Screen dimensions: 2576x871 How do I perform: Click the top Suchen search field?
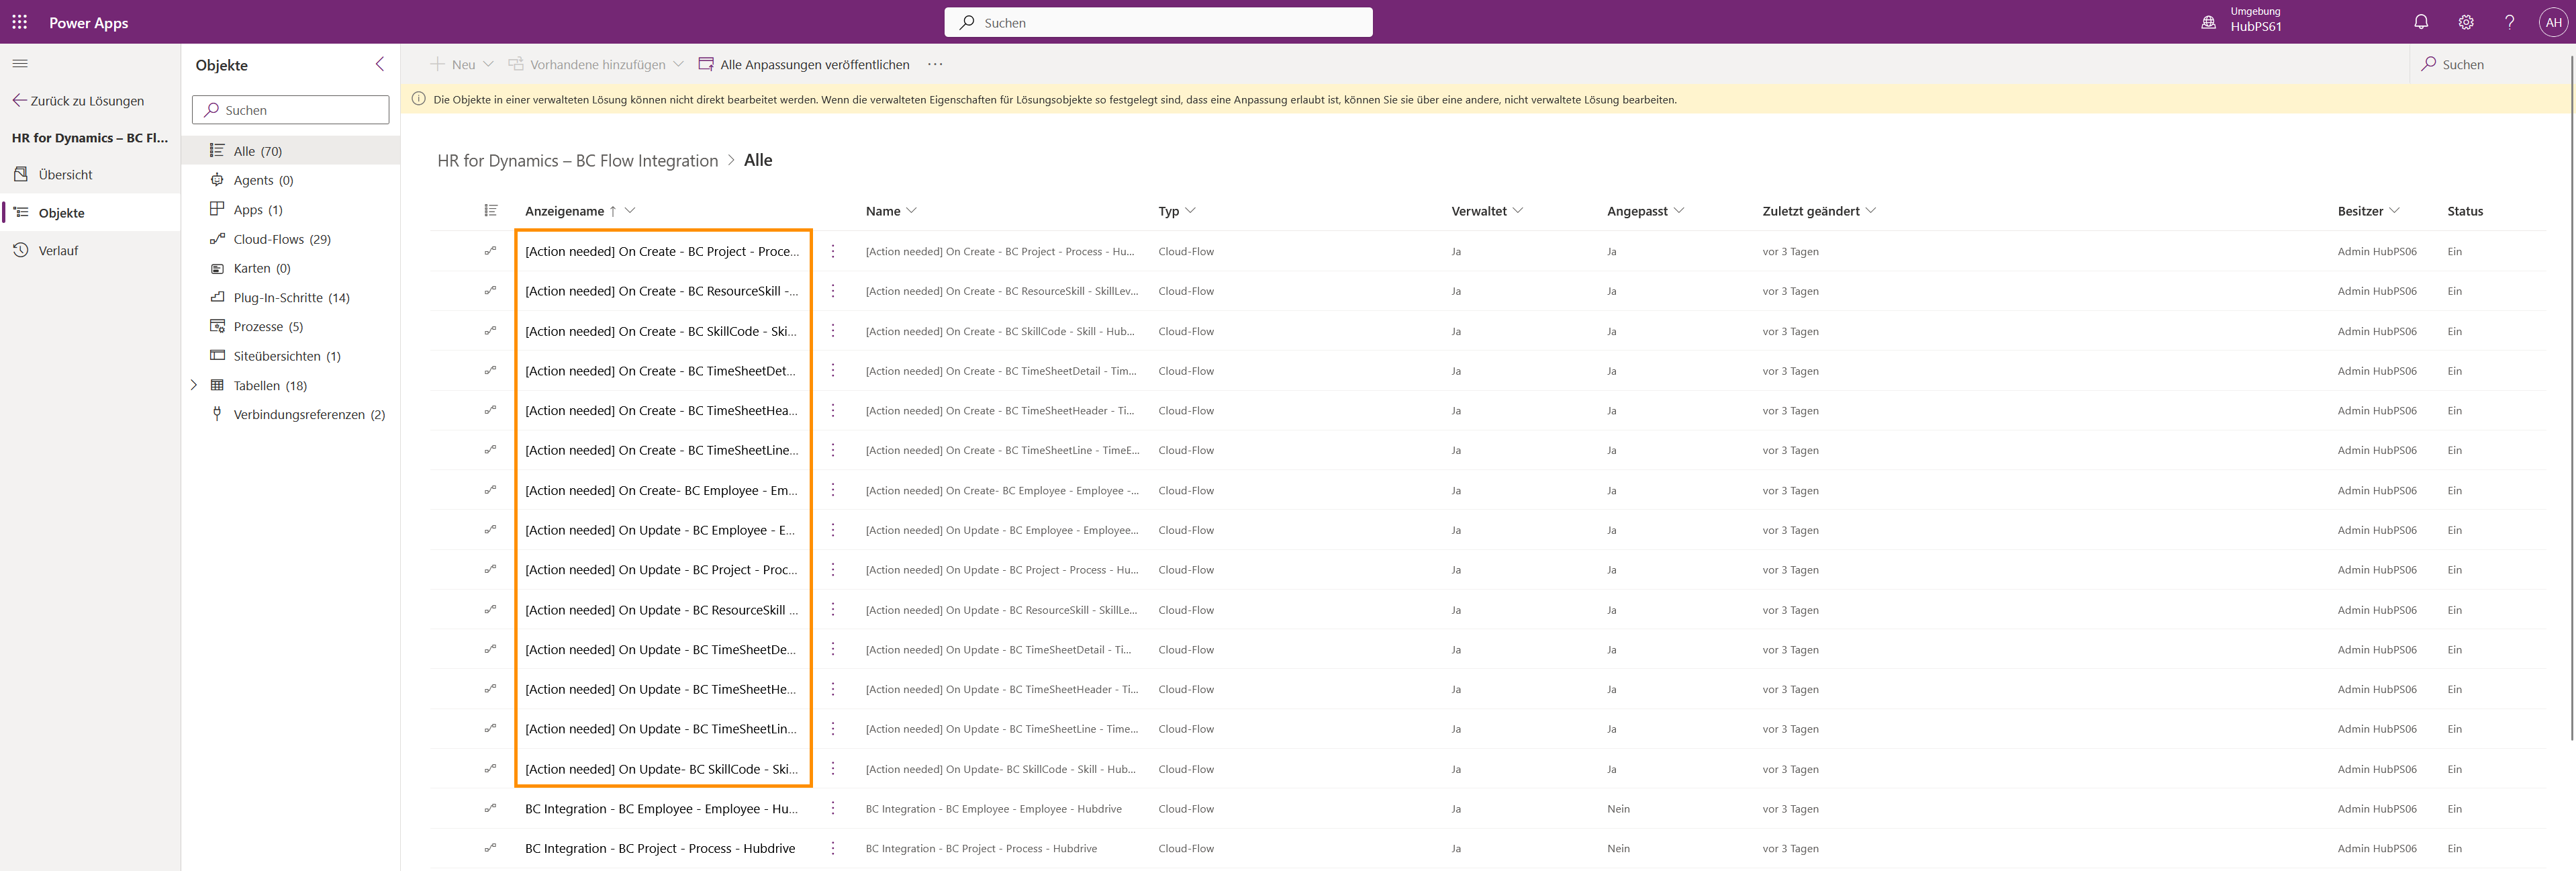click(x=1158, y=22)
